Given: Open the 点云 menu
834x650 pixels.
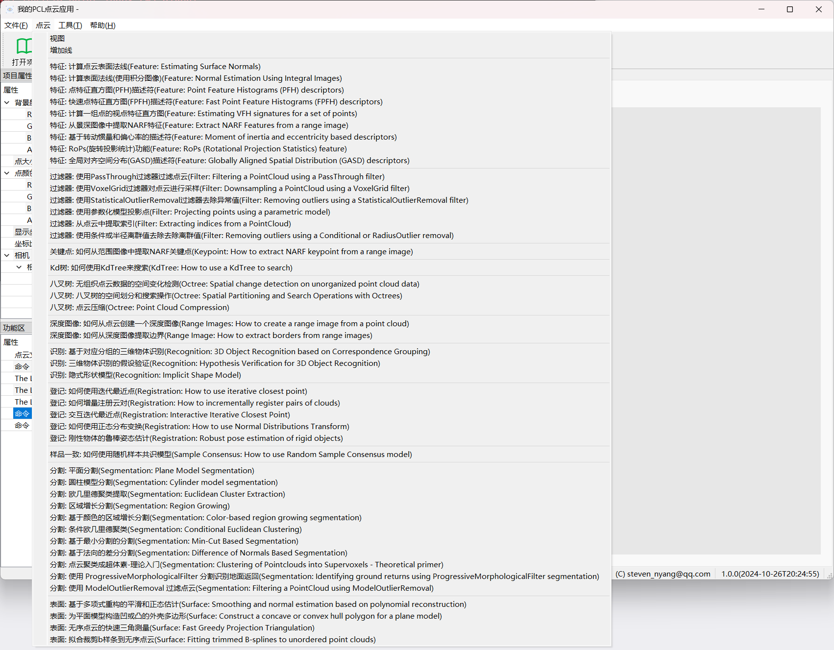Looking at the screenshot, I should point(43,25).
